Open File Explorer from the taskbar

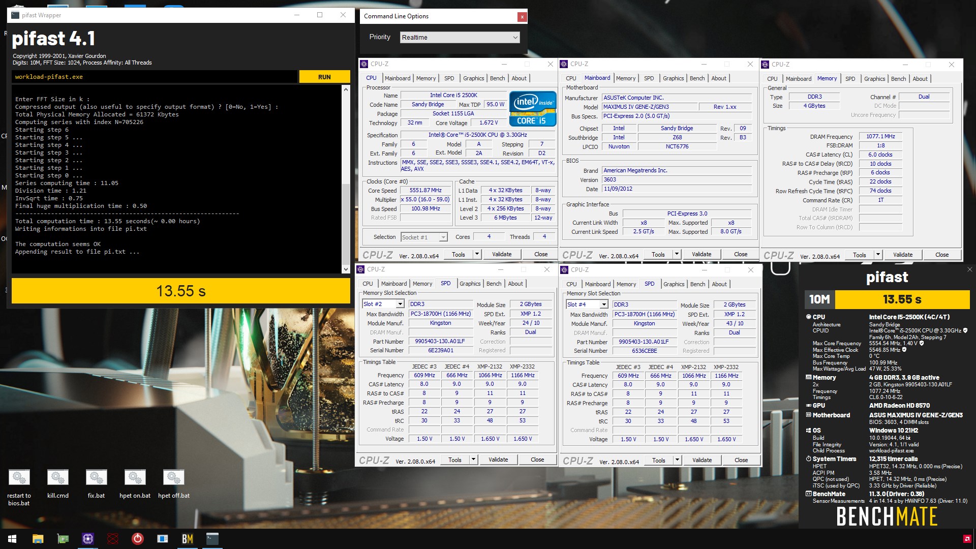(x=38, y=539)
